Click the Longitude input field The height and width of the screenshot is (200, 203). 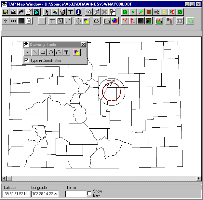tap(45, 194)
